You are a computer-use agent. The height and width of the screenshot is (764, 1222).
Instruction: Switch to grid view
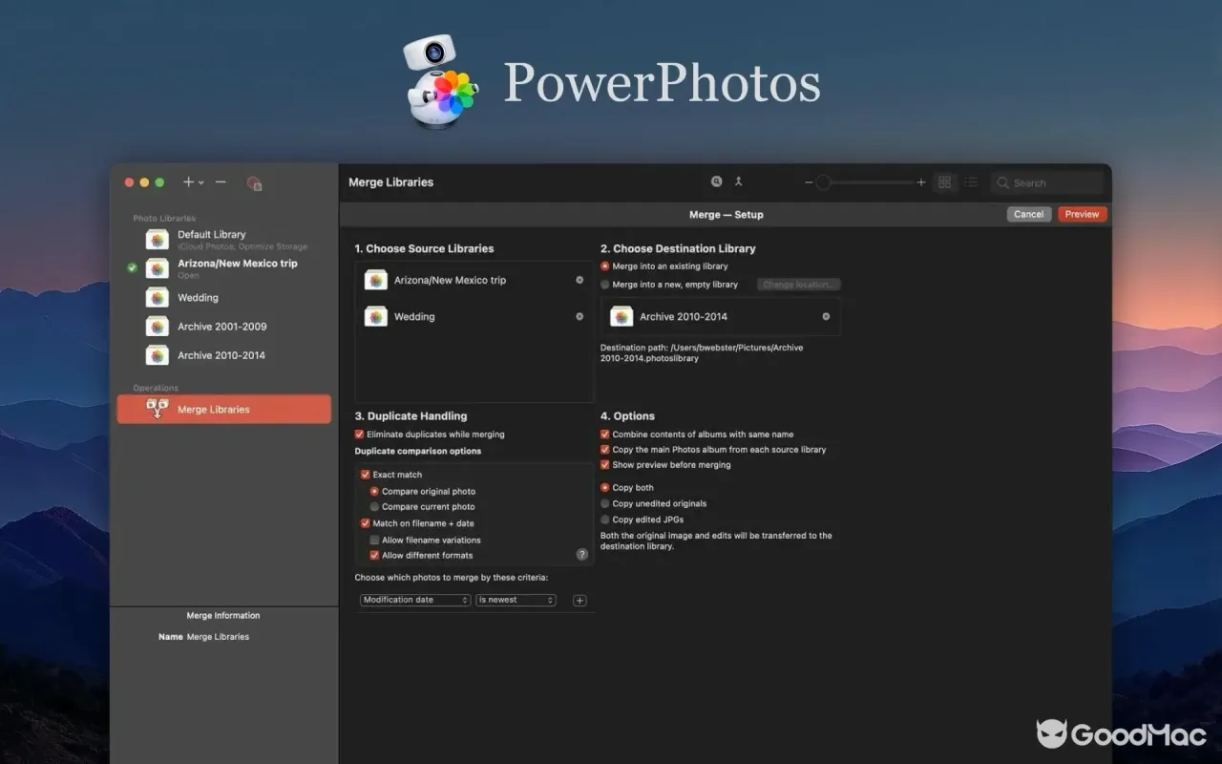click(x=945, y=182)
